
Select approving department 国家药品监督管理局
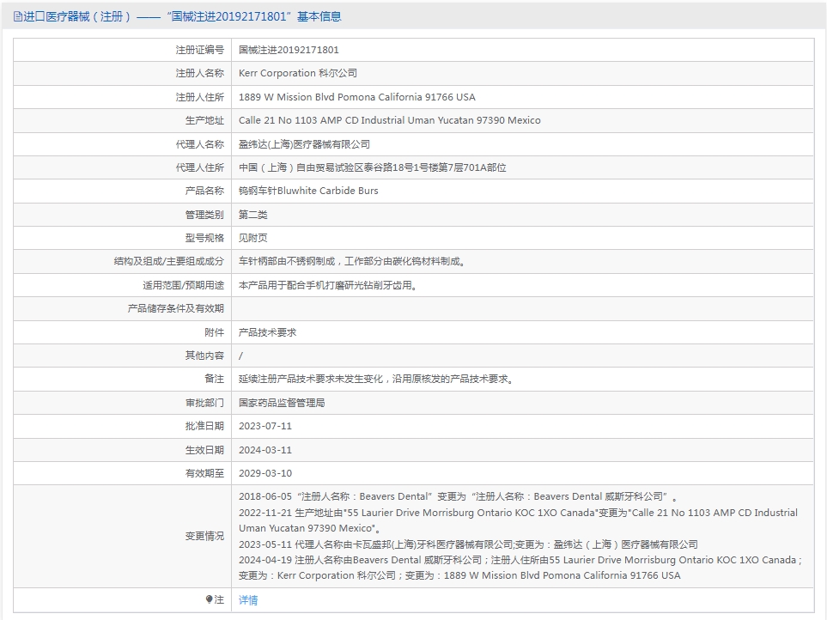pyautogui.click(x=282, y=403)
